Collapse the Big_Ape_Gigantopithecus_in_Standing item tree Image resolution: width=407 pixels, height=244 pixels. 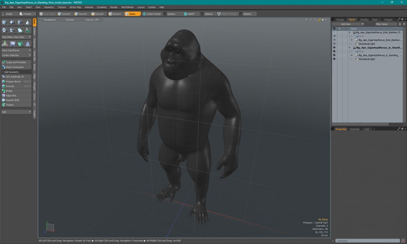pyautogui.click(x=350, y=47)
